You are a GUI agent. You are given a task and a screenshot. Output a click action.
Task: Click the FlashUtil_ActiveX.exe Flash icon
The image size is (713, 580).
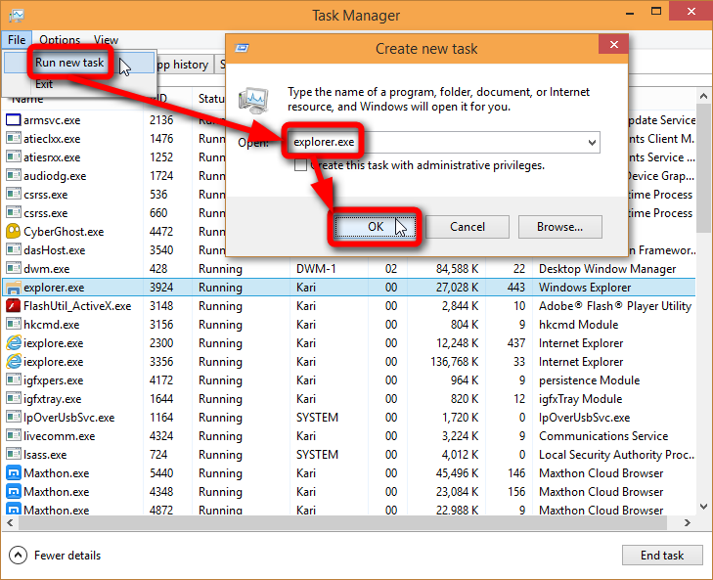tap(13, 306)
